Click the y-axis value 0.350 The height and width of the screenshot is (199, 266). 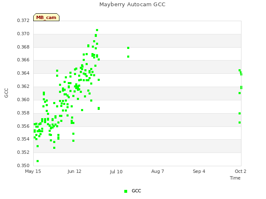click(x=23, y=165)
